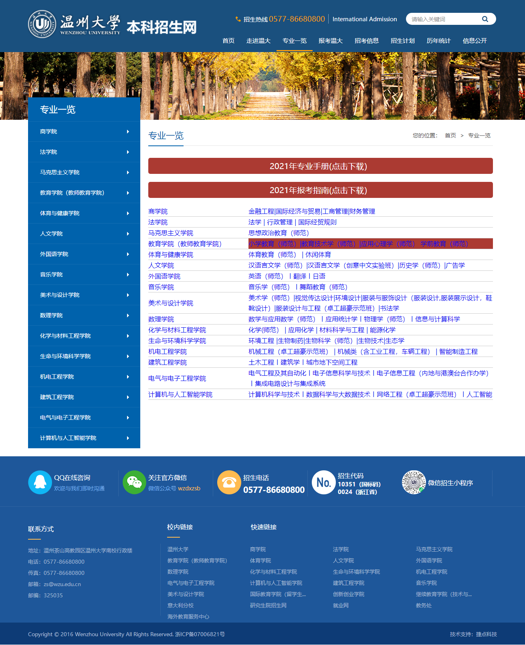The width and height of the screenshot is (525, 645).
Task: Expand arrow beside 体育与健康学院 in sidebar
Action: pyautogui.click(x=128, y=213)
